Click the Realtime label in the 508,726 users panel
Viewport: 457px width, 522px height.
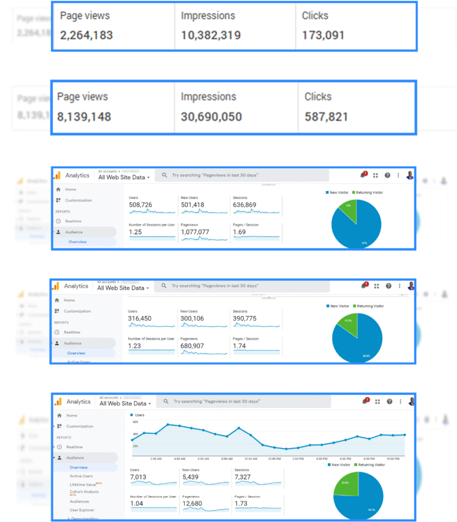(x=73, y=221)
